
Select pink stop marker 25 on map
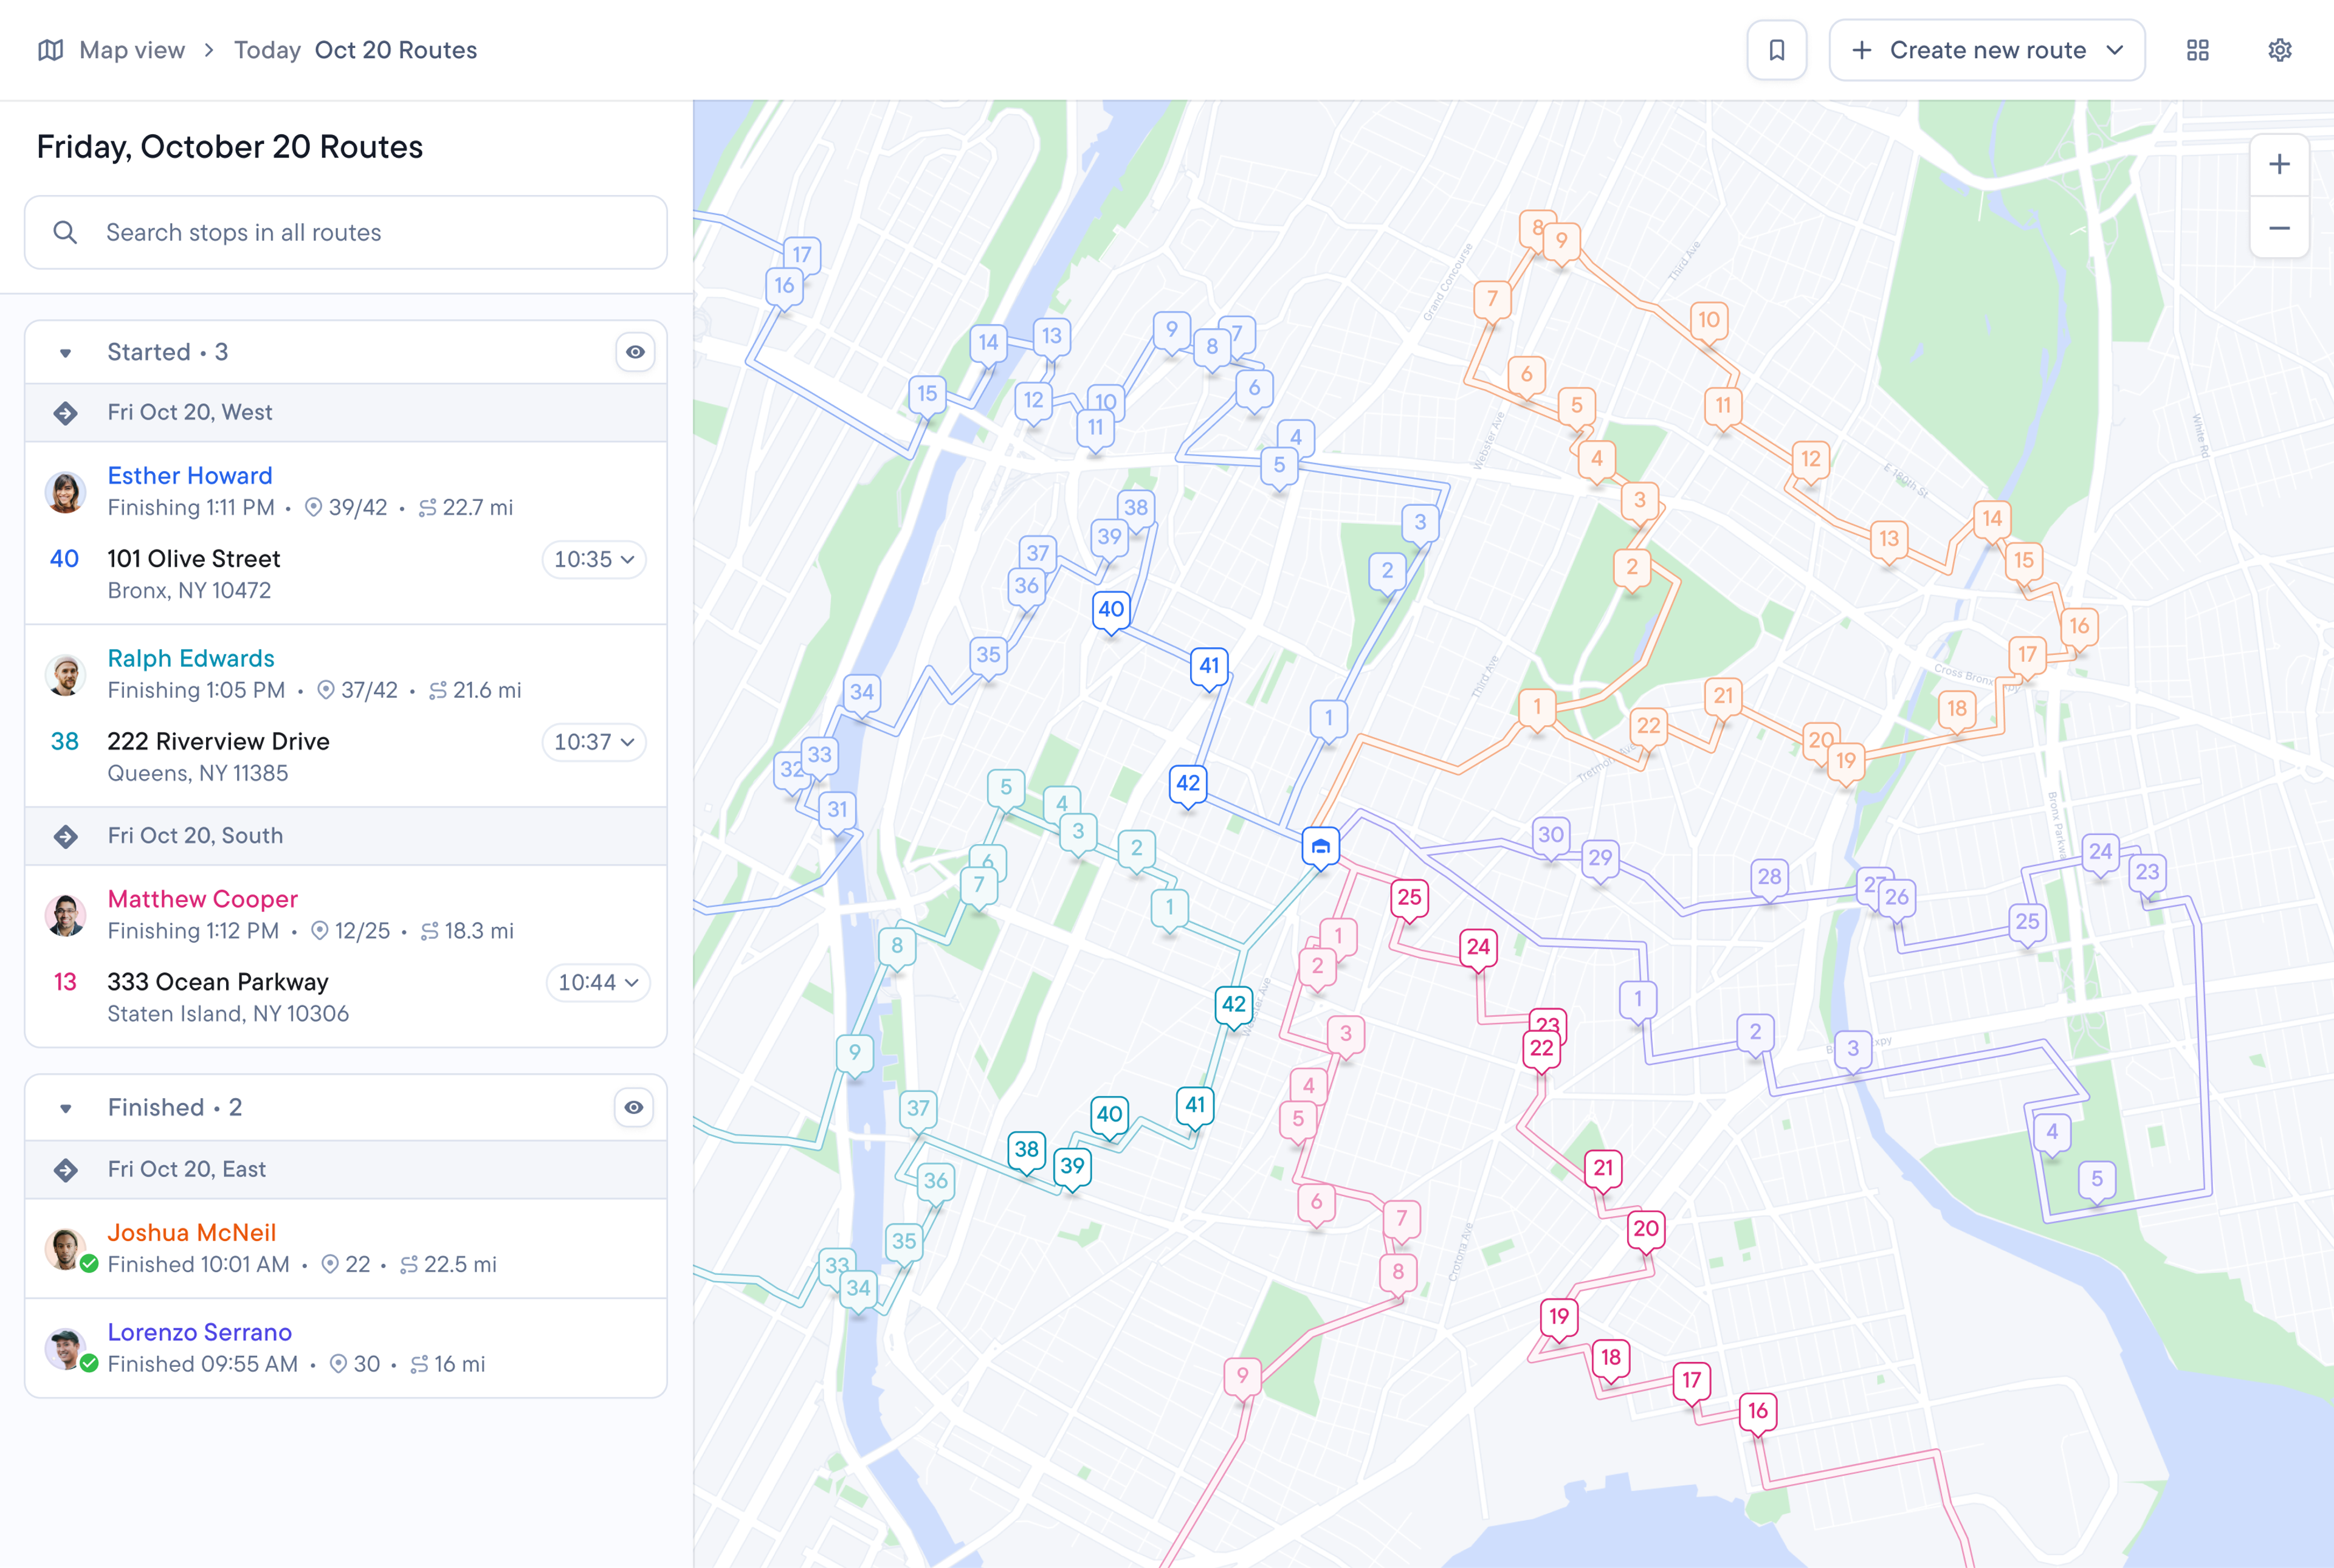pos(1409,899)
